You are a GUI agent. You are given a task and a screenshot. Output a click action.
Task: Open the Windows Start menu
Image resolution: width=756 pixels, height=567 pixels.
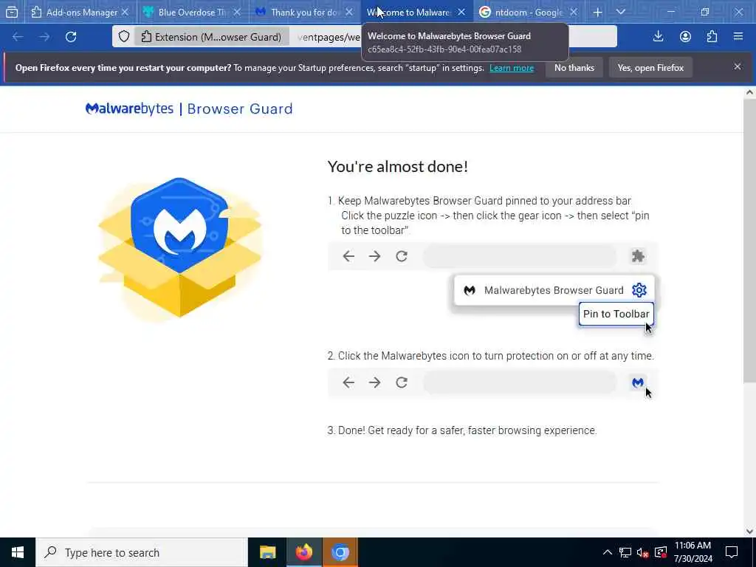(18, 552)
